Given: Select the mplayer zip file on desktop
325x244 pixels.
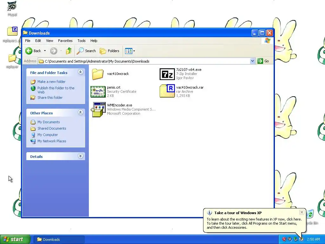Looking at the screenshot, I should coord(12,31).
